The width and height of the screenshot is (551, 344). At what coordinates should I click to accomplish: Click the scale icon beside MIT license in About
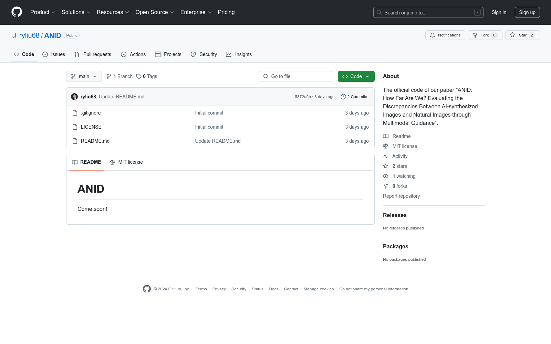(386, 146)
